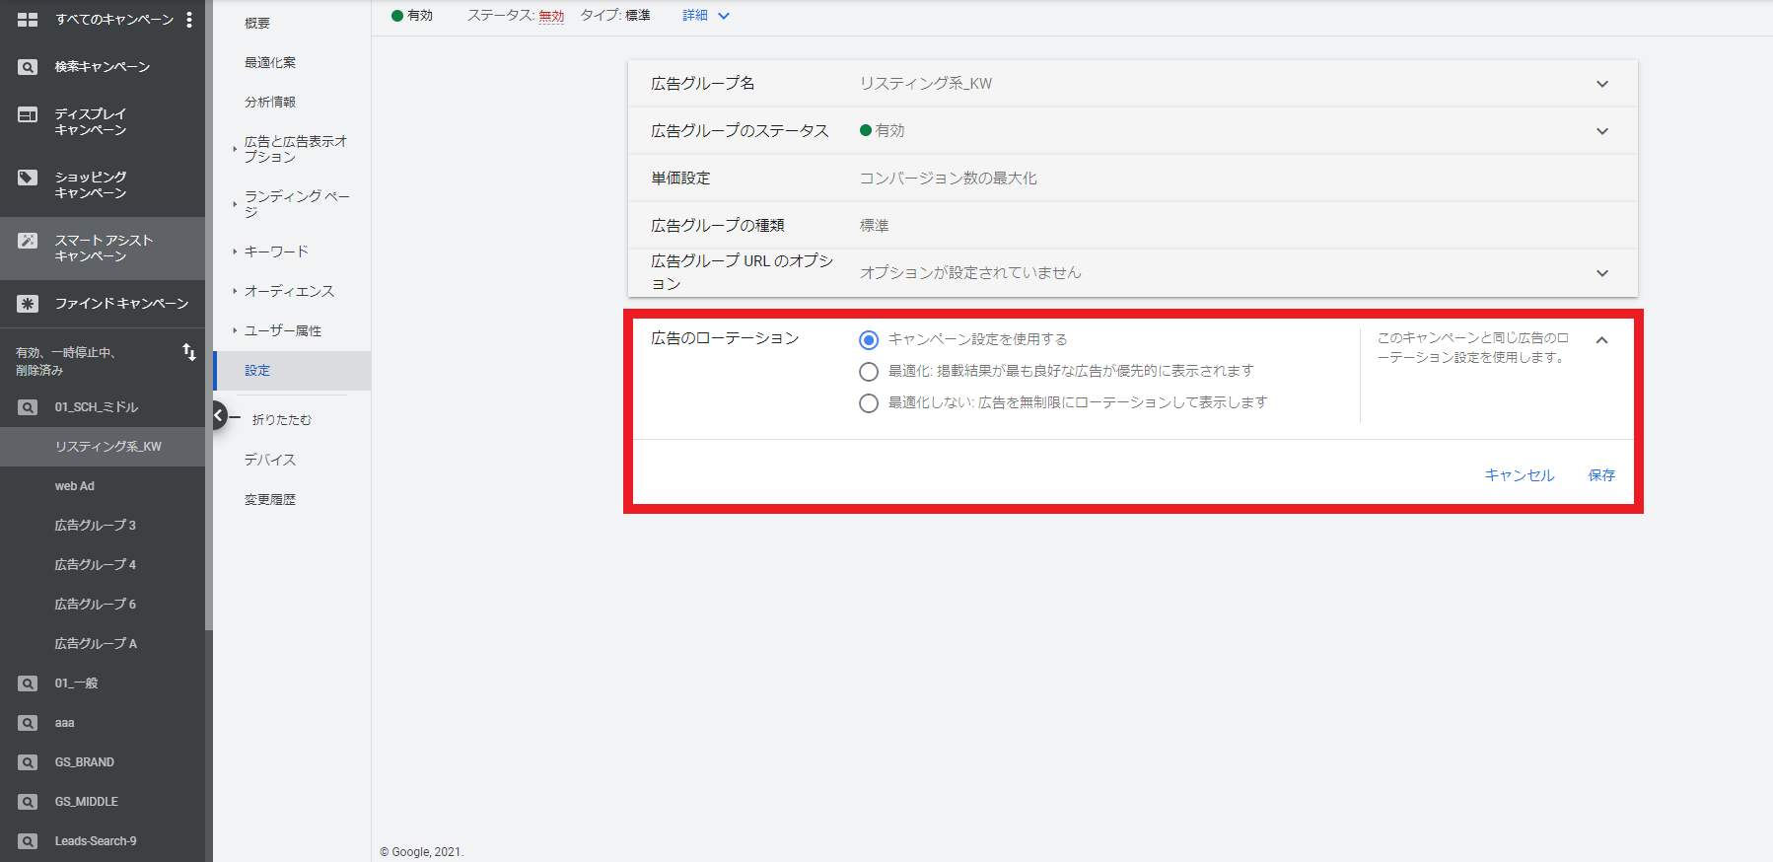Click the search icon beside Leads-Search-9
Viewport: 1773px width, 862px height.
(28, 841)
